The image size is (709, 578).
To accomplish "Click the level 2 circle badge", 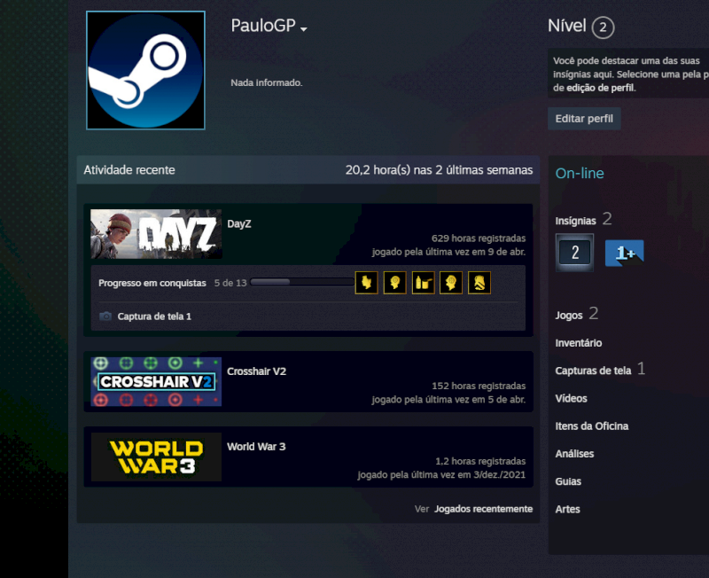I will 603,27.
